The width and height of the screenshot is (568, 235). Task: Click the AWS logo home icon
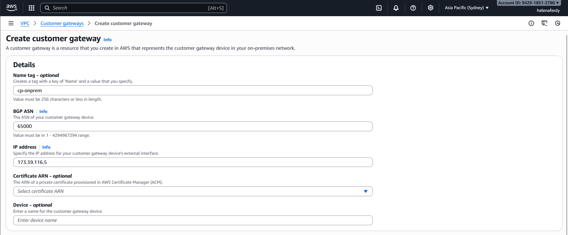(12, 8)
